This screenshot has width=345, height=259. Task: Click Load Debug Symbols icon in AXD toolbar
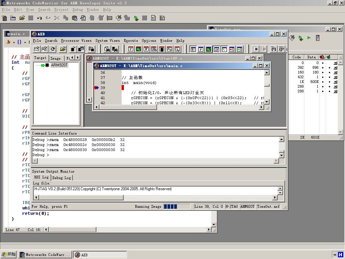(44, 49)
